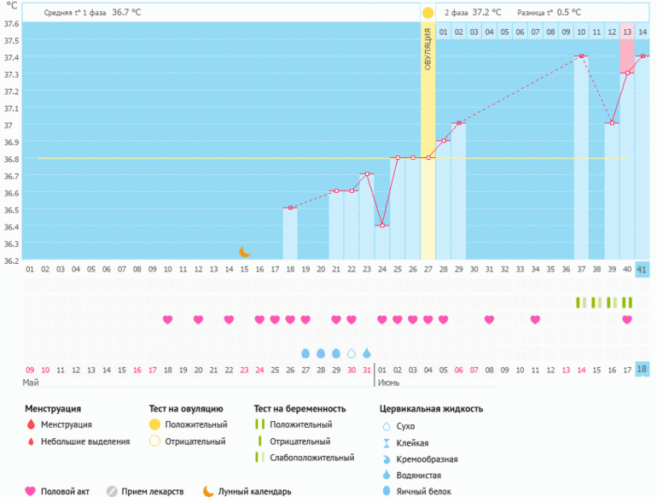Click the orange moon icon on cycle day 15

[245, 251]
